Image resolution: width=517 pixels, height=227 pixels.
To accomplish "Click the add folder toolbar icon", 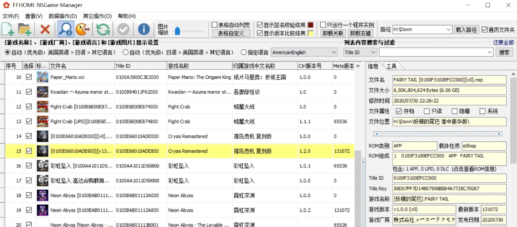I will coord(25,30).
